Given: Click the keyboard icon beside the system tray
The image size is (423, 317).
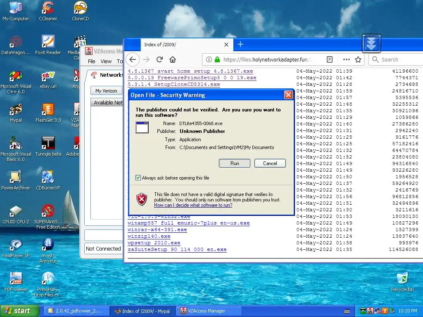Looking at the screenshot, I should [x=347, y=311].
